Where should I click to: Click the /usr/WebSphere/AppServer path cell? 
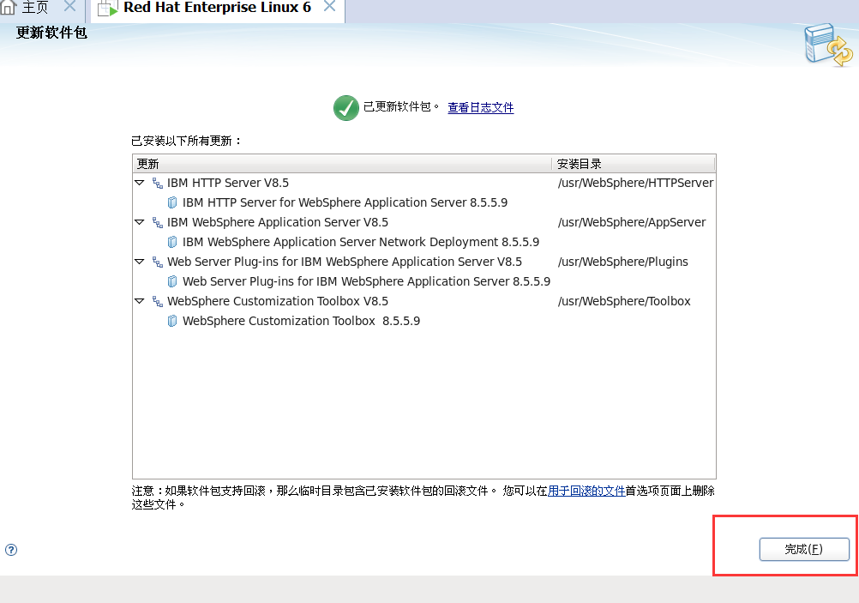(x=632, y=222)
